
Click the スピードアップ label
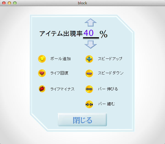(x=110, y=59)
